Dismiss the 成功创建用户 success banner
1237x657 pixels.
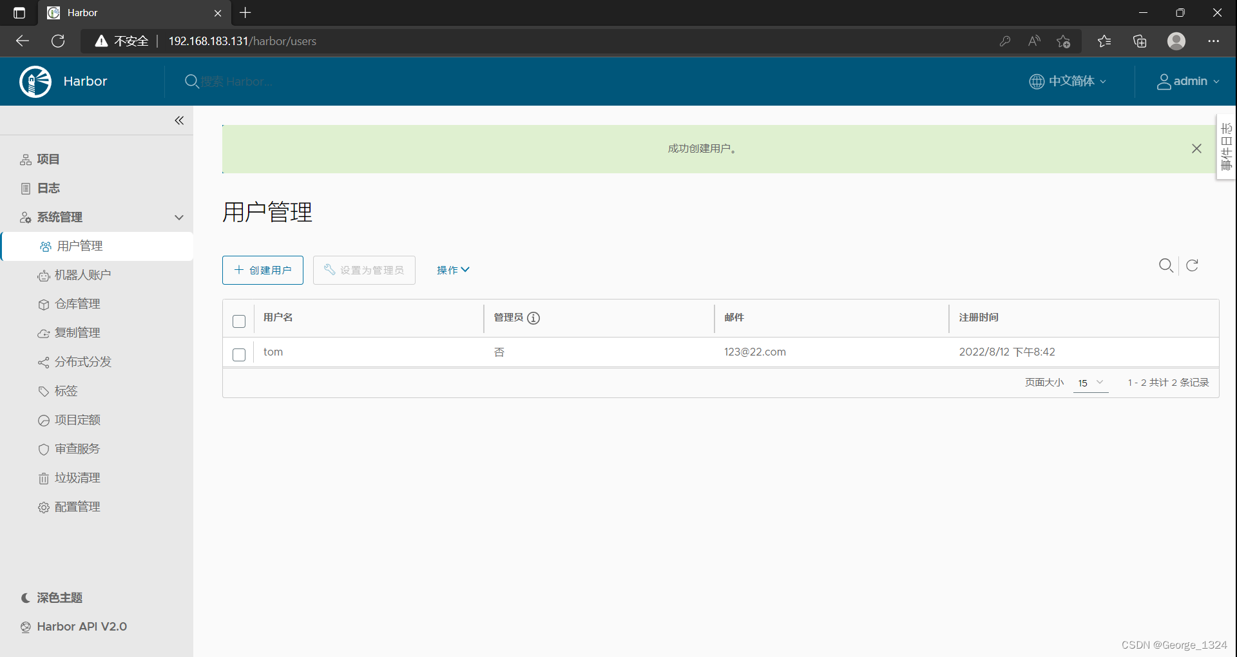pyautogui.click(x=1196, y=149)
